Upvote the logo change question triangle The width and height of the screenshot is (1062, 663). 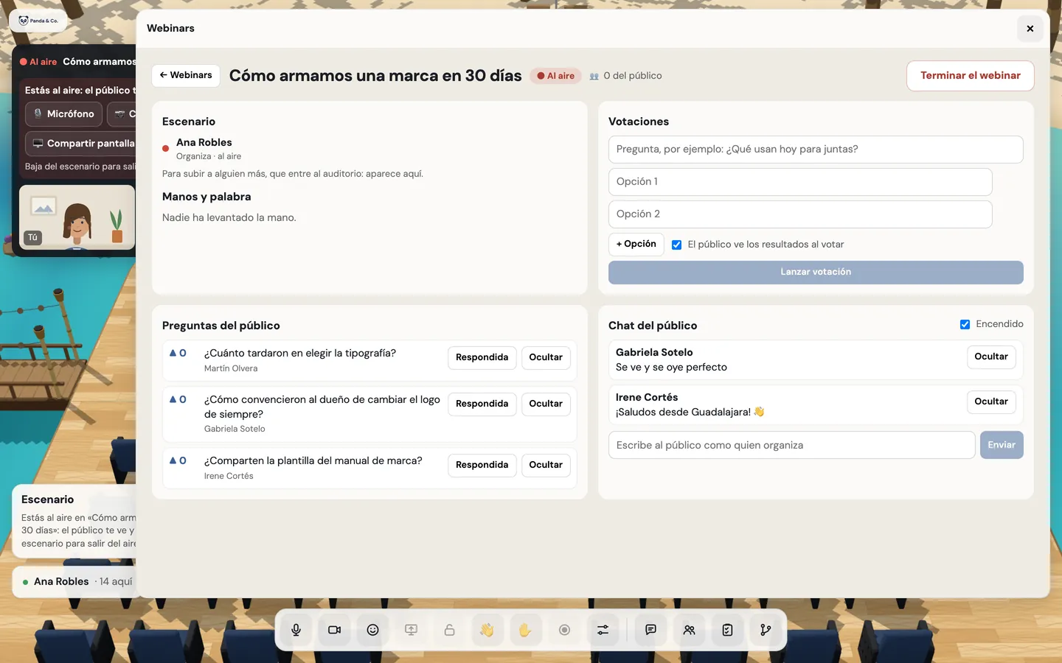coord(178,399)
